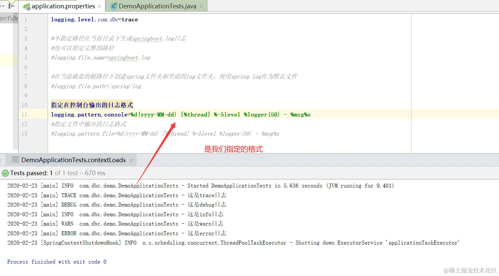499x276 pixels.
Task: Click the commented #logging.file.name=springboot.log line
Action: coord(100,57)
